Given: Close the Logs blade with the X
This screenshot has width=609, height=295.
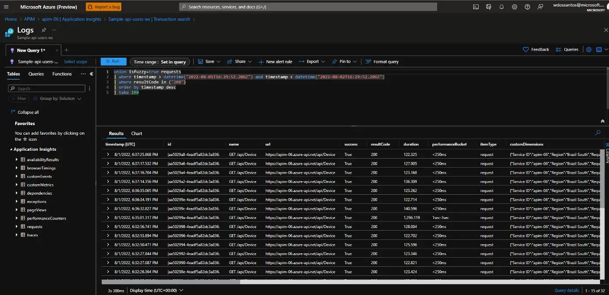Looking at the screenshot, I should pos(606,30).
